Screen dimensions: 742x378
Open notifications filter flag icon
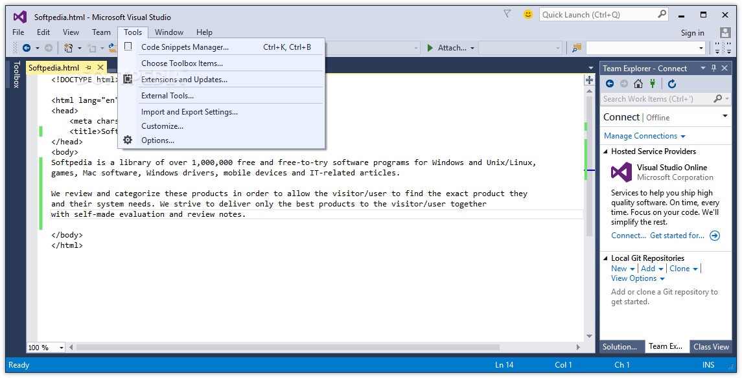point(507,14)
